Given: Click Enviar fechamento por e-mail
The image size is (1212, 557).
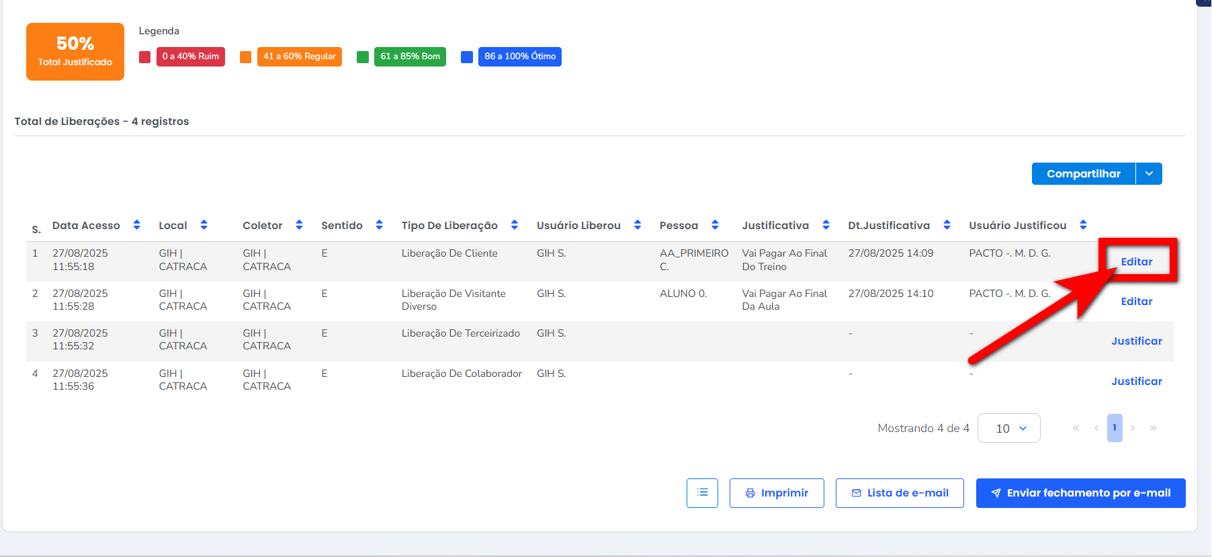Looking at the screenshot, I should click(x=1080, y=493).
